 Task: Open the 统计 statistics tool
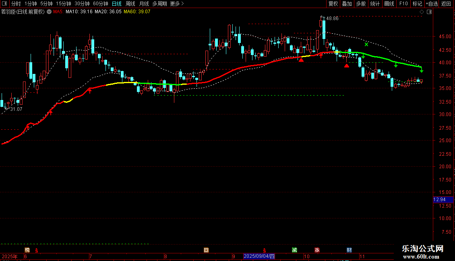pyautogui.click(x=375, y=4)
